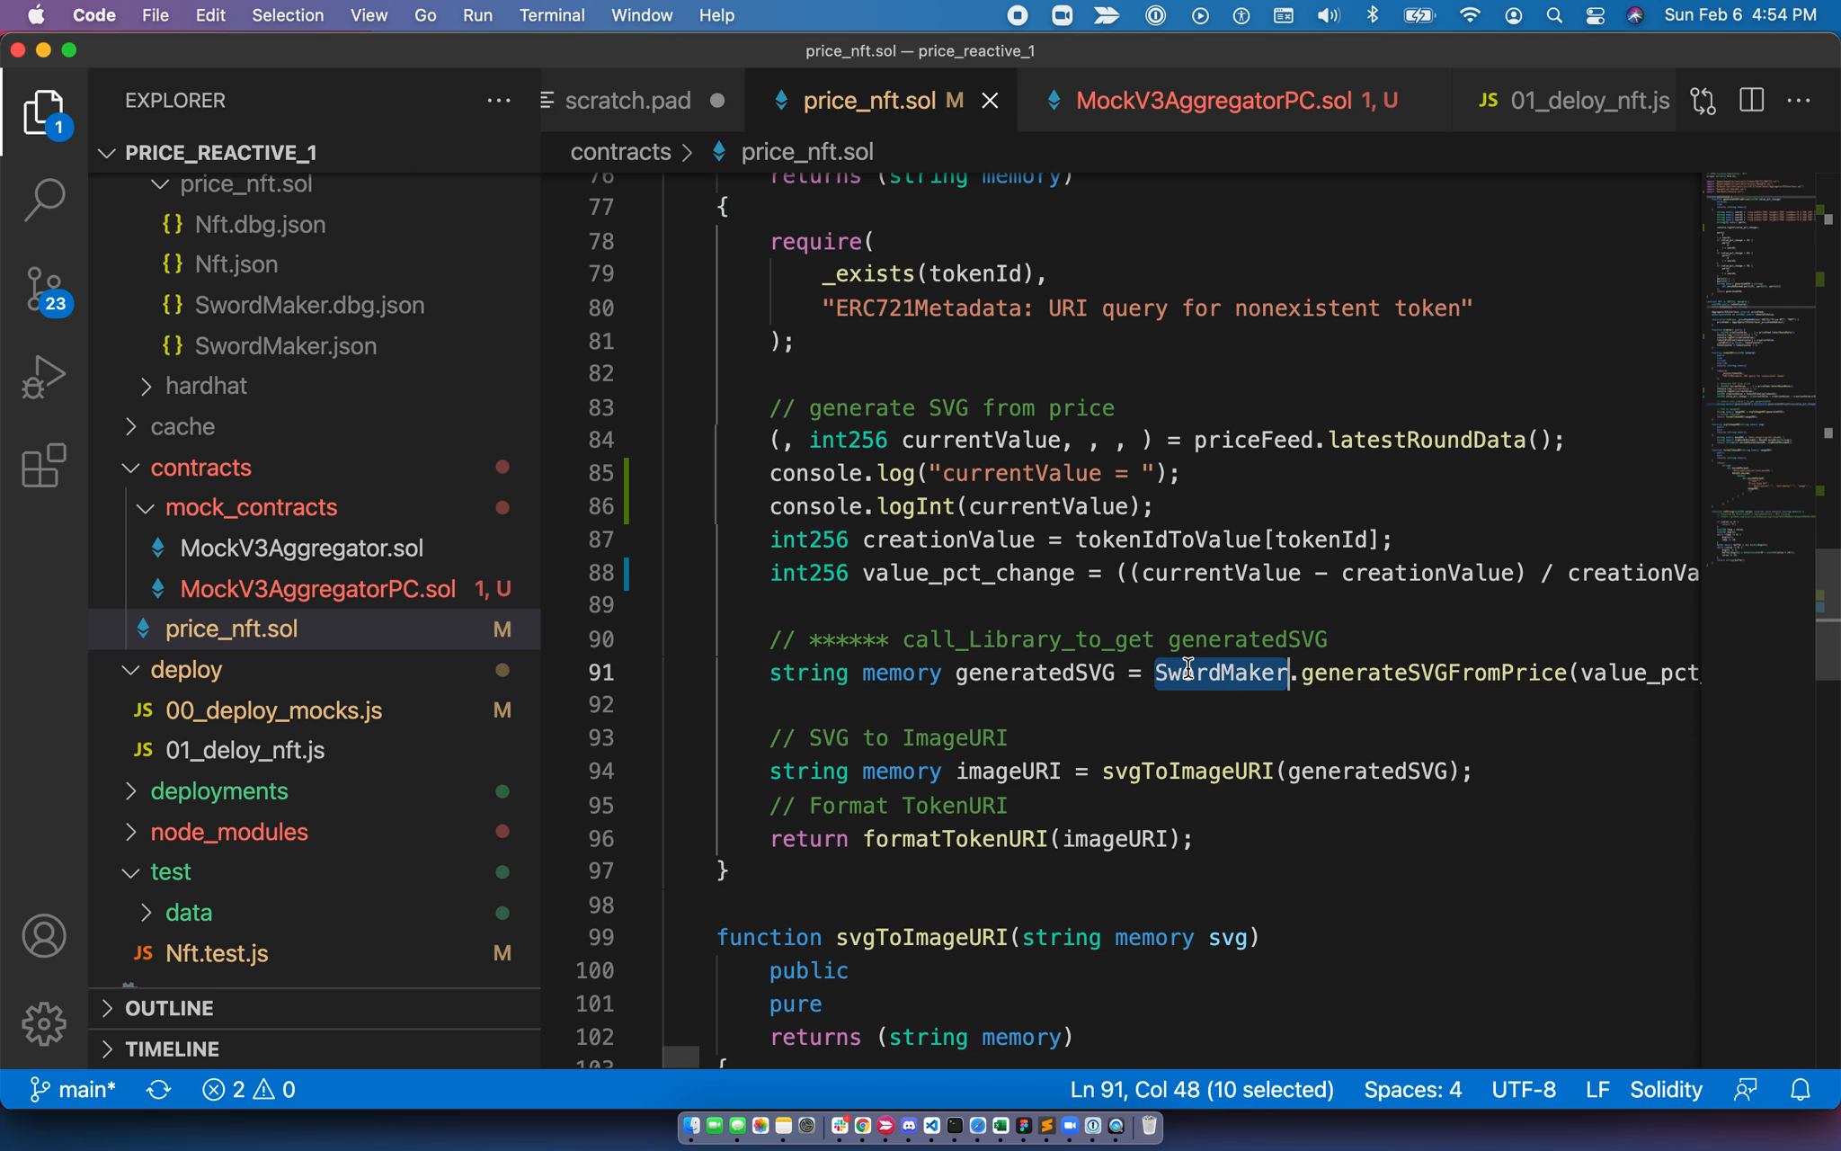Viewport: 1841px width, 1151px height.
Task: Expand the TIMELINE section
Action: click(315, 1049)
